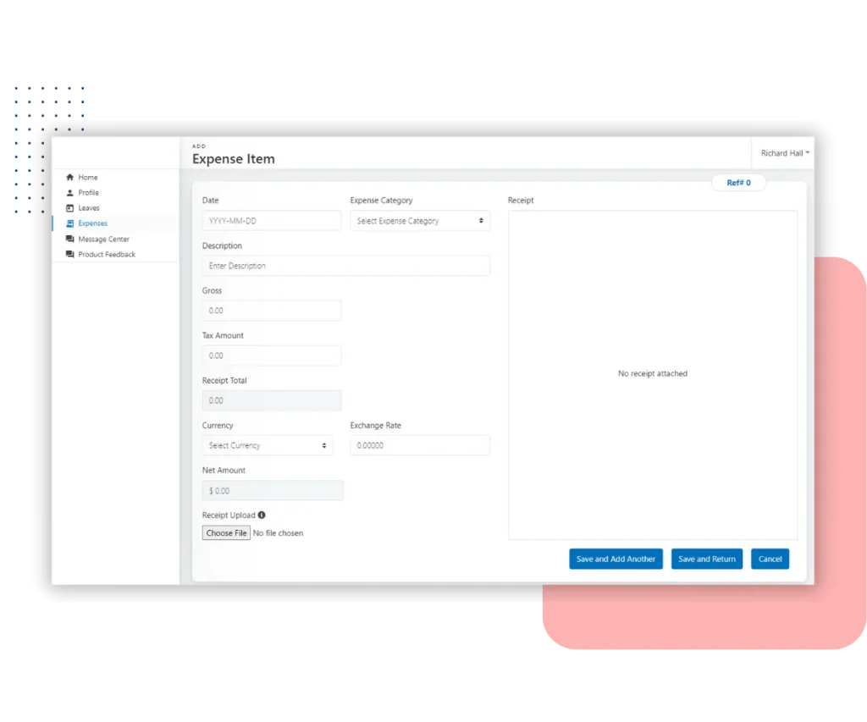Open the Richard Hall user menu
This screenshot has height=722, width=867.
[x=784, y=153]
